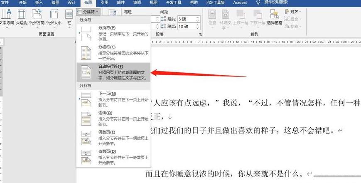Switch to the 邮件 ribbon tab

click(120, 2)
